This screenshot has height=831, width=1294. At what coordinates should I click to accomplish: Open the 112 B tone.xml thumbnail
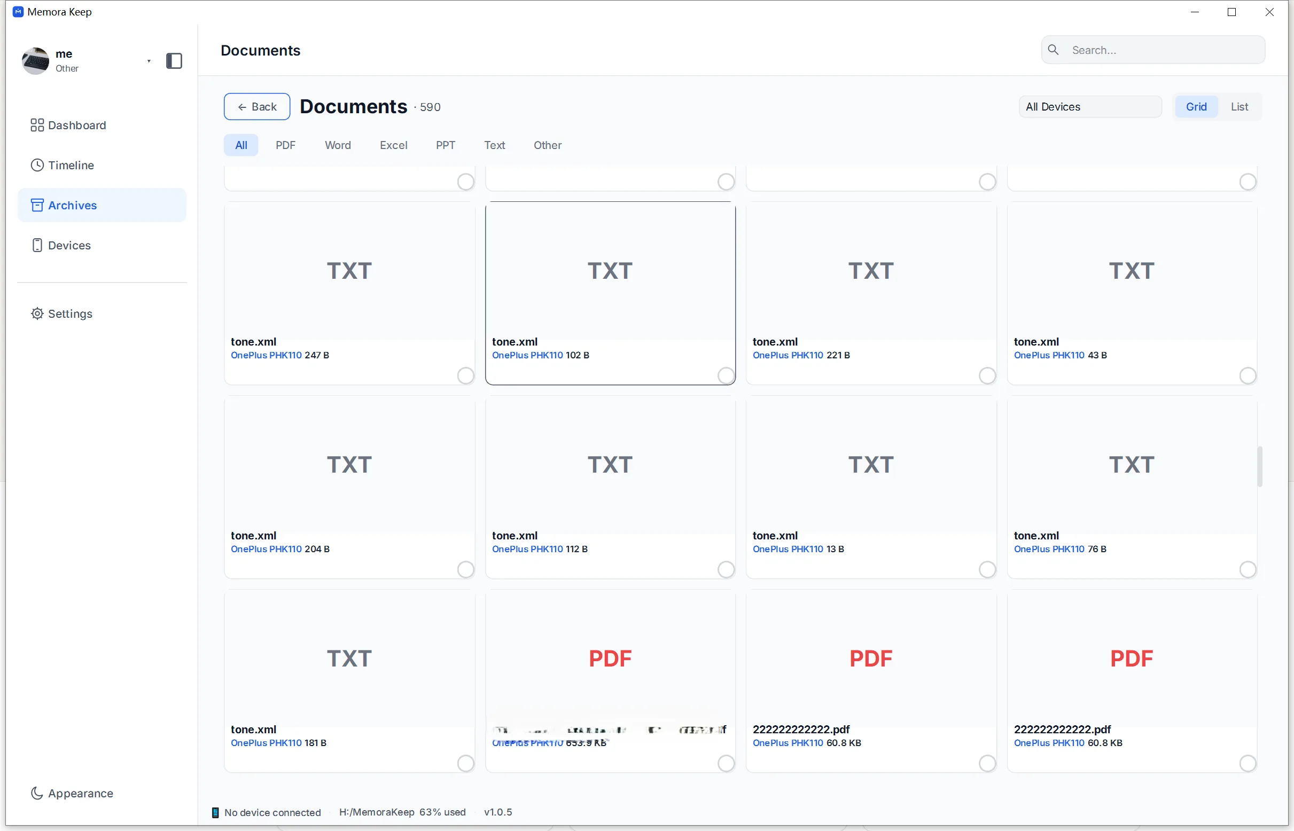610,465
